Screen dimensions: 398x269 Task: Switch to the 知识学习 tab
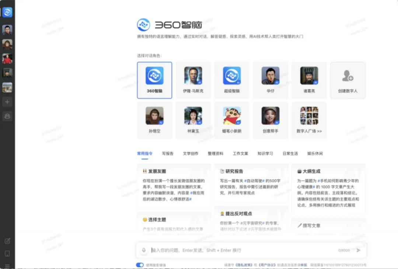point(265,154)
